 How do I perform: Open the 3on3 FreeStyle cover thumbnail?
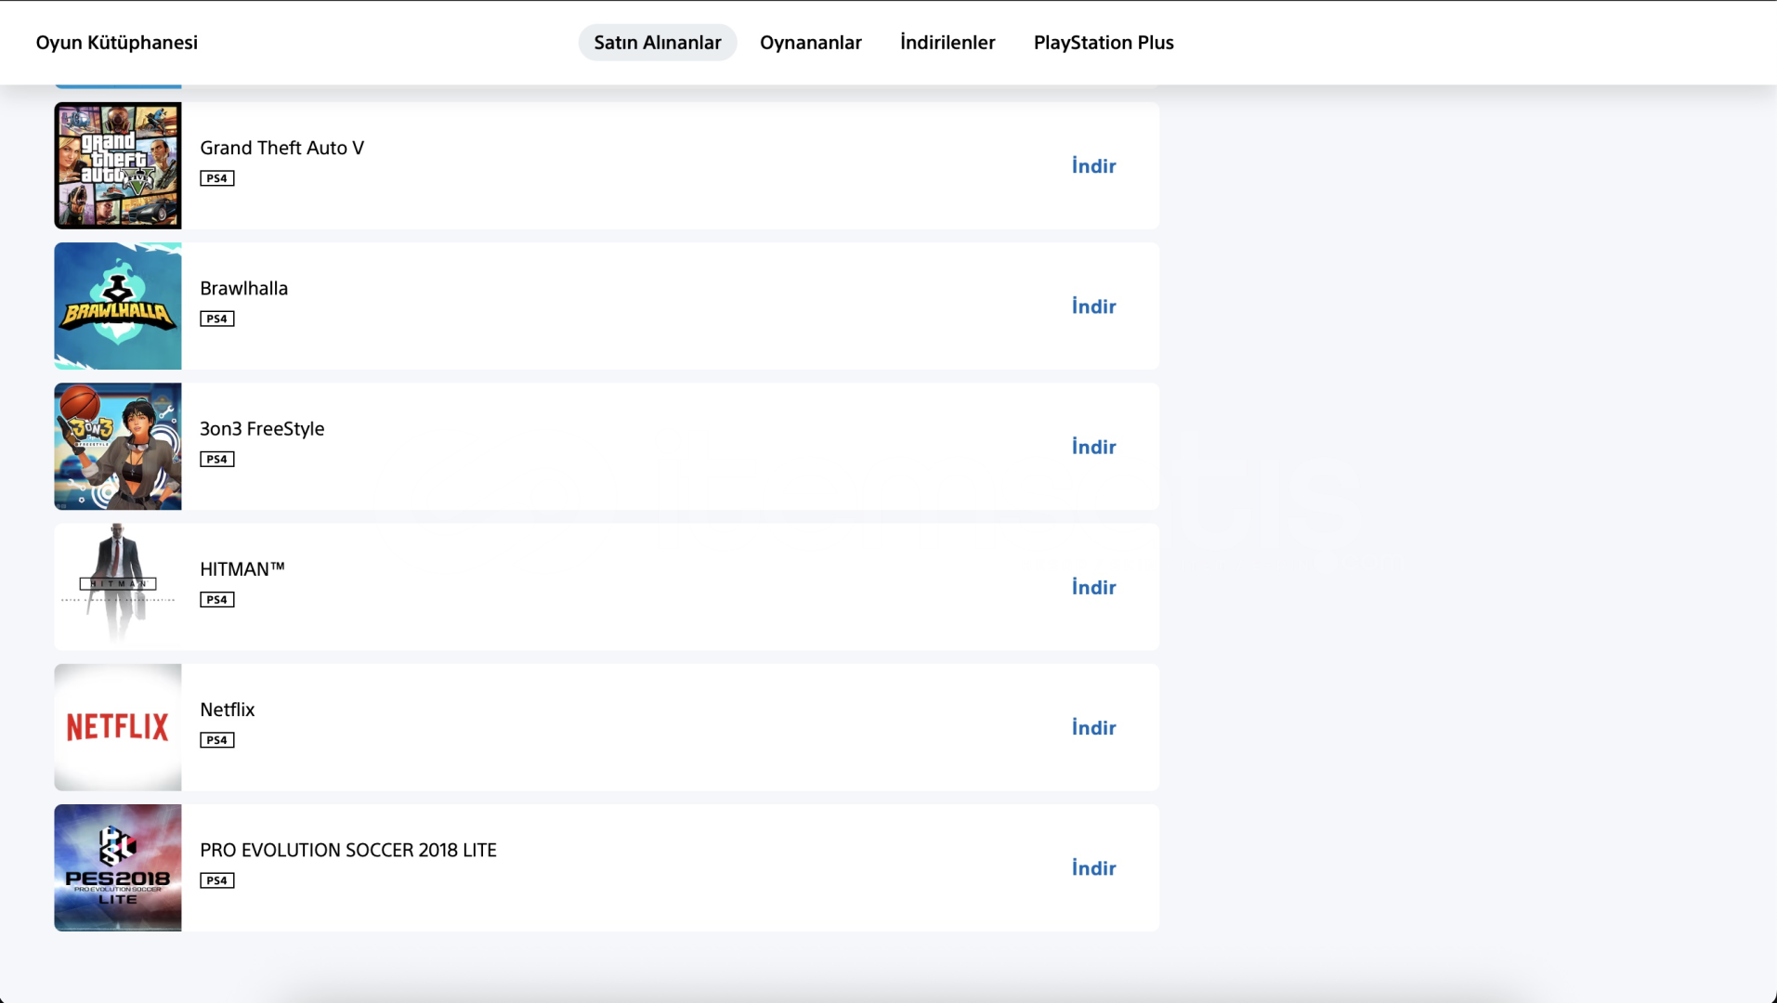click(x=118, y=447)
